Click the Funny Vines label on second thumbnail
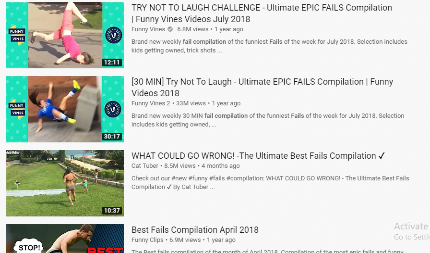This screenshot has width=430, height=253. (x=17, y=109)
